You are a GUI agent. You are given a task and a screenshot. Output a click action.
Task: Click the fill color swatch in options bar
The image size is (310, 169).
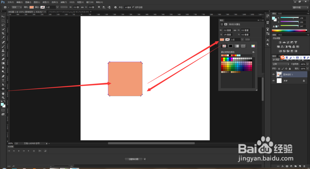pyautogui.click(x=32, y=7)
